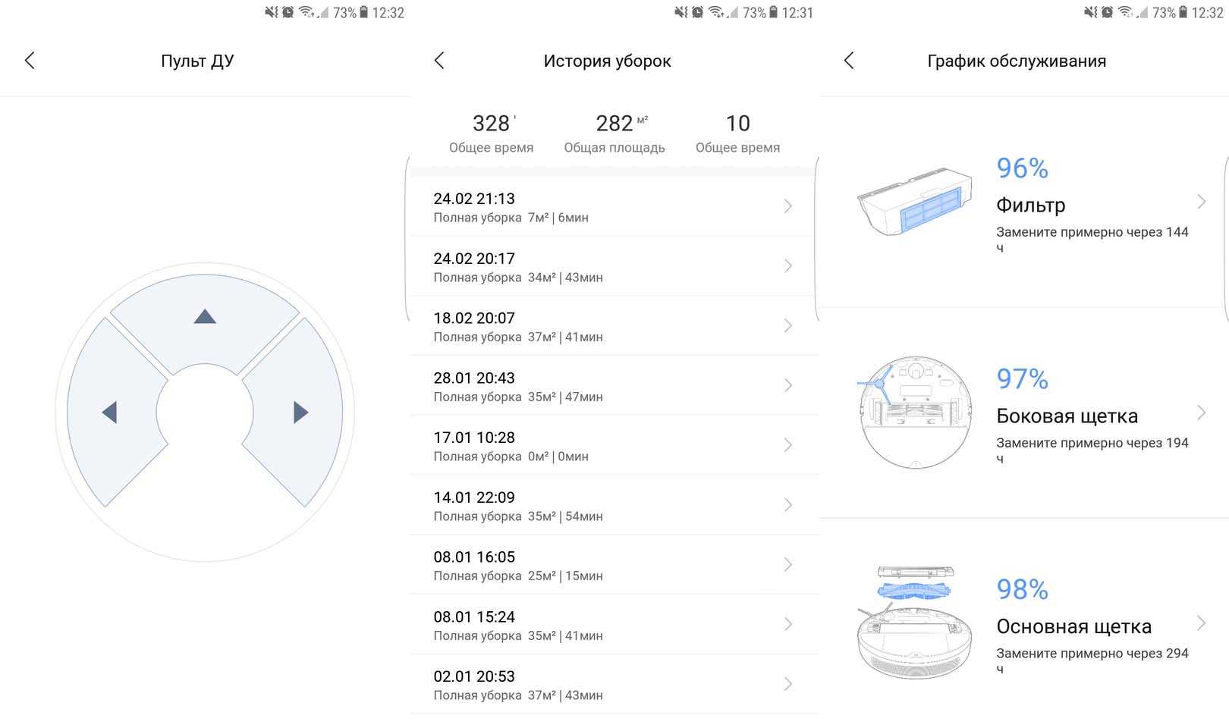Tap the main brush robot illustration

click(915, 623)
